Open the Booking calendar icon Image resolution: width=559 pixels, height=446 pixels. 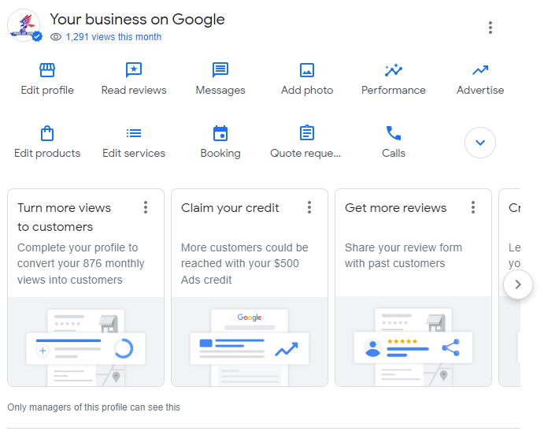click(220, 133)
